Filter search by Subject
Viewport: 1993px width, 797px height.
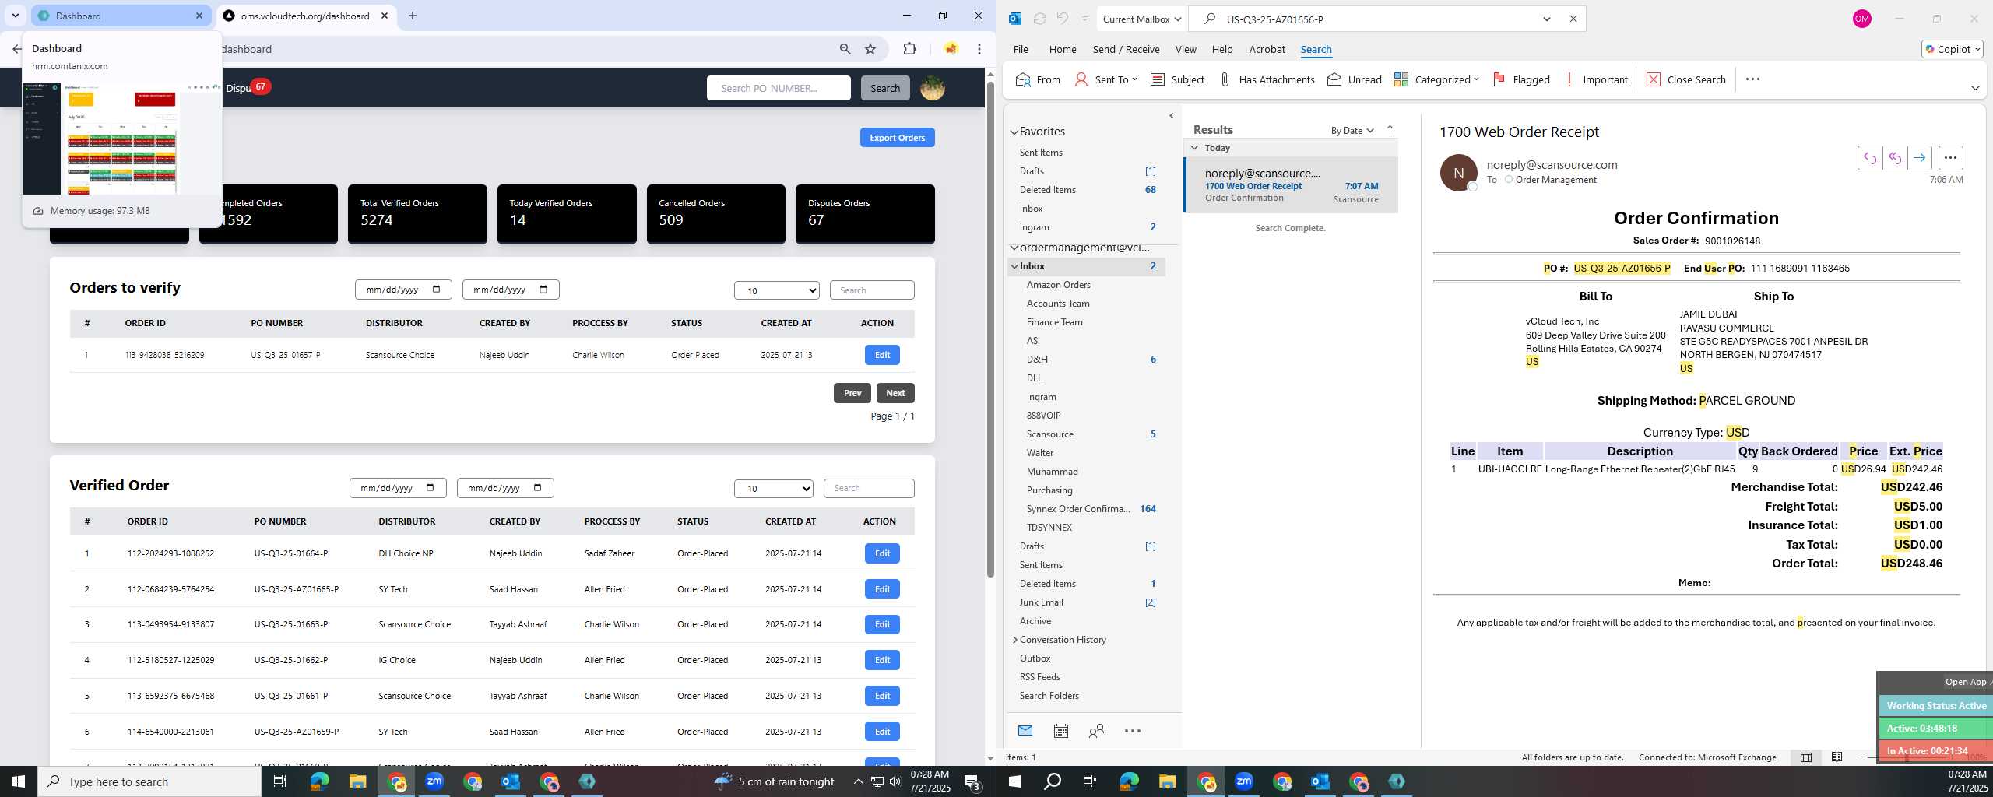click(x=1177, y=79)
